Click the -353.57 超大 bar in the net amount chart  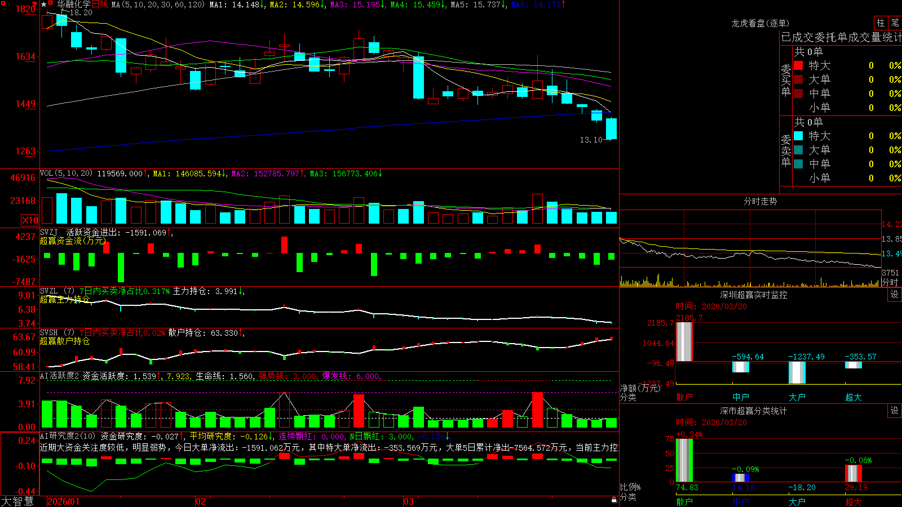[x=853, y=365]
